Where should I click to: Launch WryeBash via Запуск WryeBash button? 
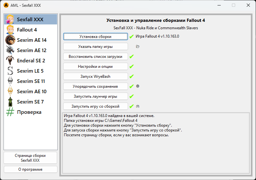pos(96,76)
